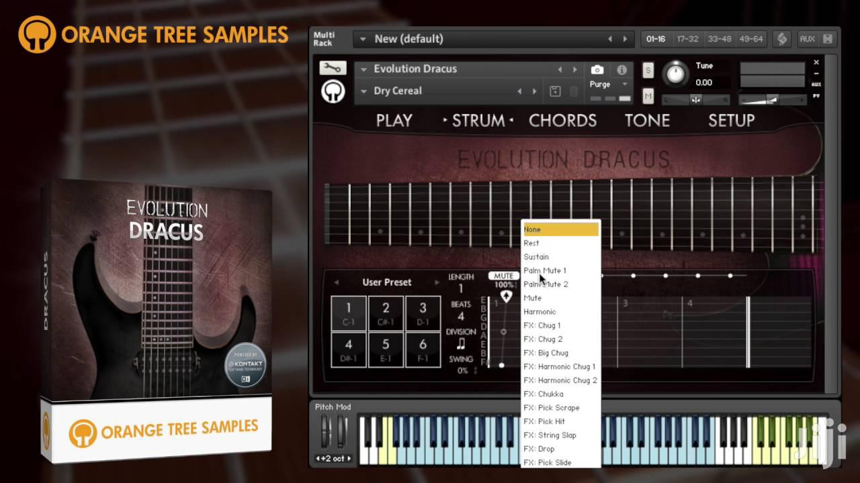Switch to the PLAY tab

[394, 121]
